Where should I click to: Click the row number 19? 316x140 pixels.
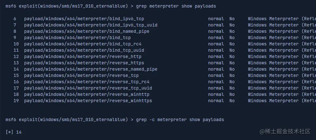pyautogui.click(x=16, y=101)
